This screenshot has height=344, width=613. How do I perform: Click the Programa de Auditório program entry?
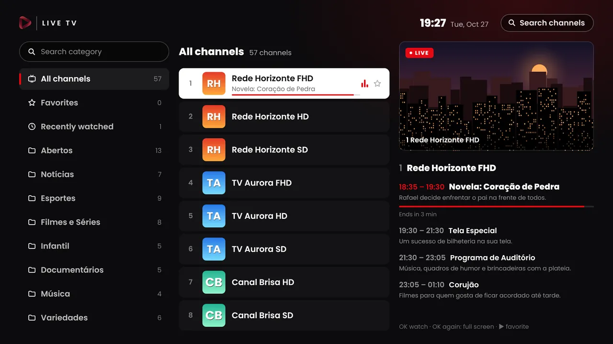(x=496, y=263)
